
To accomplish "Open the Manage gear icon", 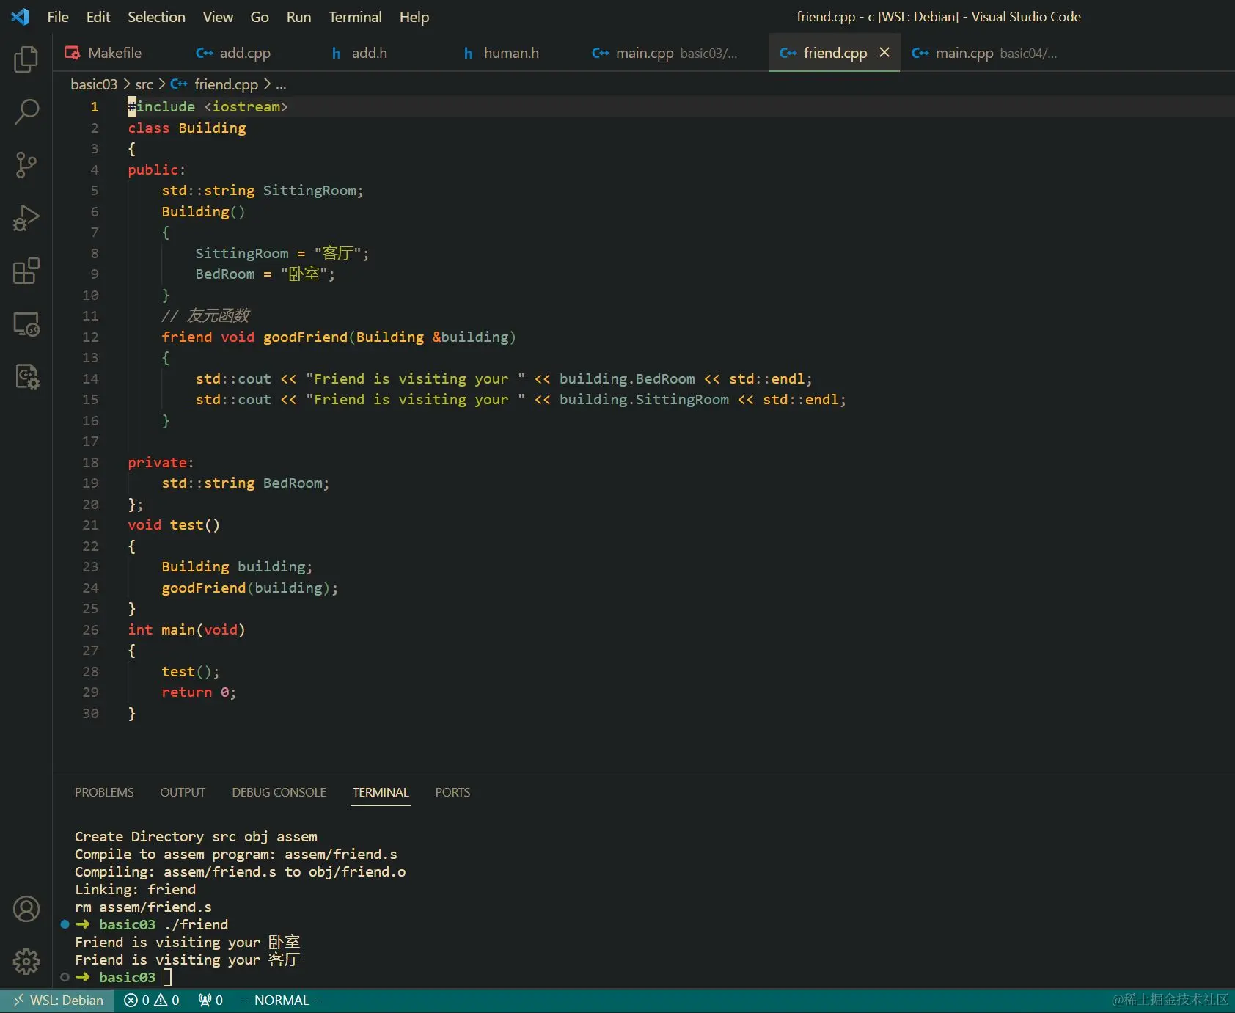I will tap(26, 962).
